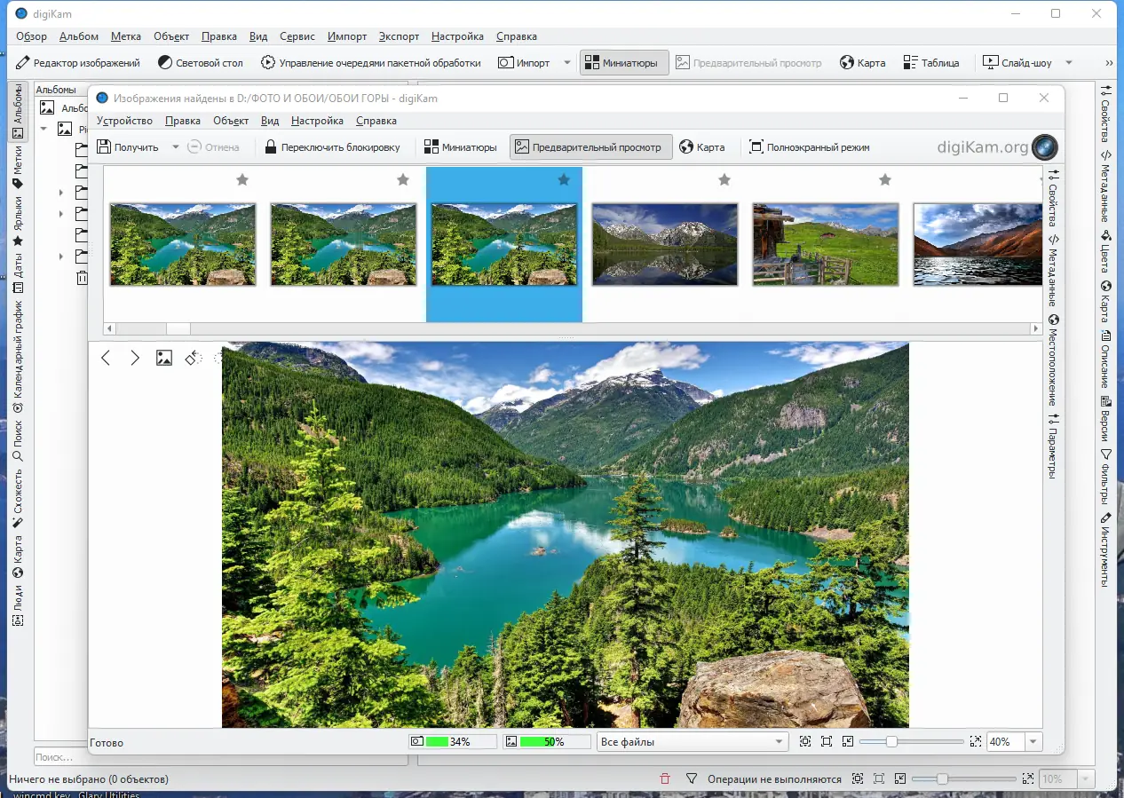The width and height of the screenshot is (1124, 798).
Task: Switch to Таблица view in main toolbar
Action: coord(931,63)
